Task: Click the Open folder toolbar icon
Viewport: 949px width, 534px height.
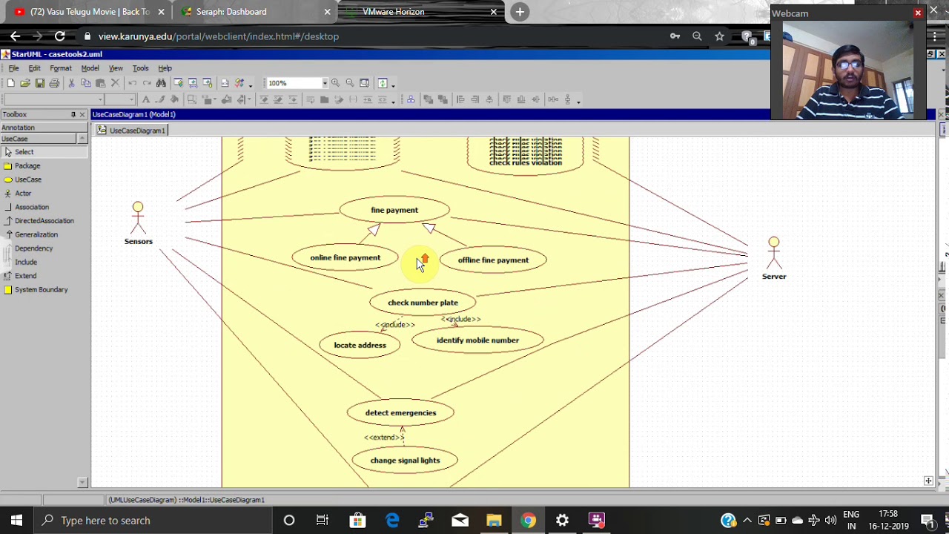Action: [x=25, y=83]
